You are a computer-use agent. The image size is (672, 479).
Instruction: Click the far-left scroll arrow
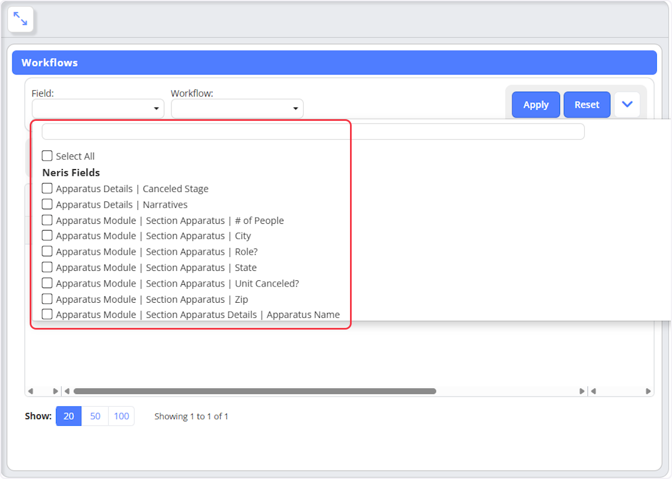pyautogui.click(x=30, y=391)
